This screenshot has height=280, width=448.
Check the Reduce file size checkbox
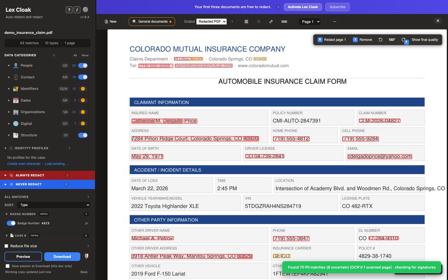tap(6, 246)
